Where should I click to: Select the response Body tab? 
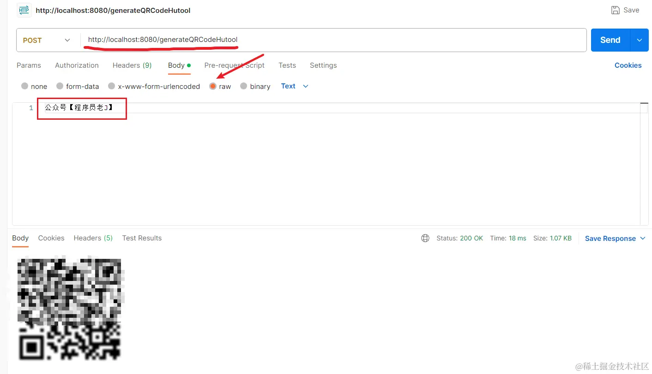[x=20, y=238]
